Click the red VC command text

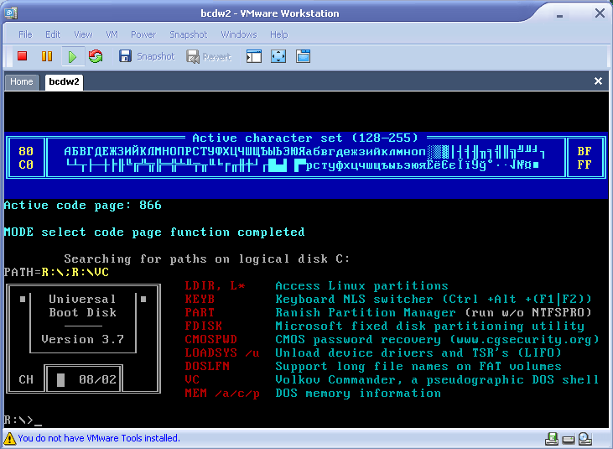(192, 380)
